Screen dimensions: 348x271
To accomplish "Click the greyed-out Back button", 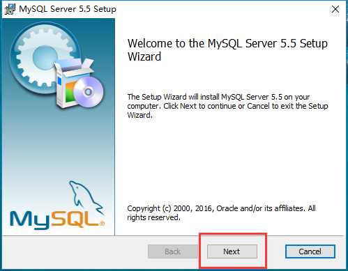I will click(x=173, y=251).
